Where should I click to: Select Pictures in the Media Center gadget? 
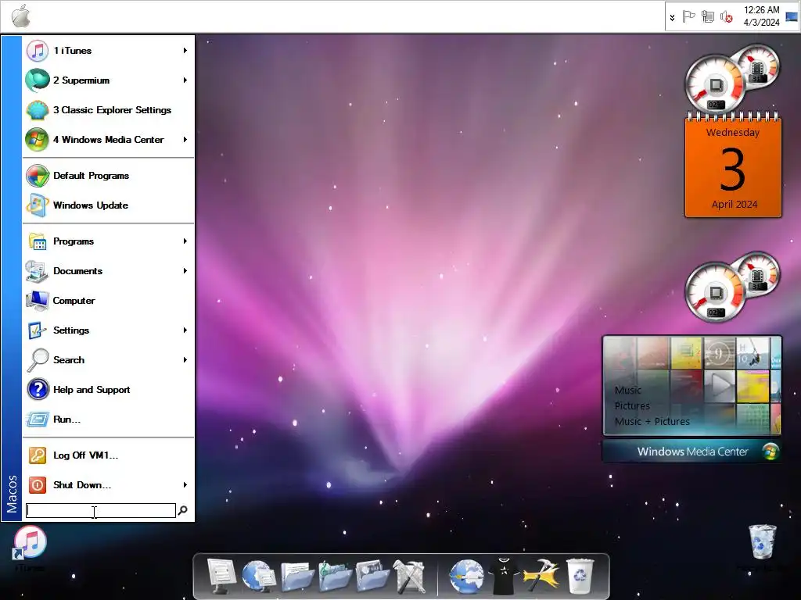point(632,405)
